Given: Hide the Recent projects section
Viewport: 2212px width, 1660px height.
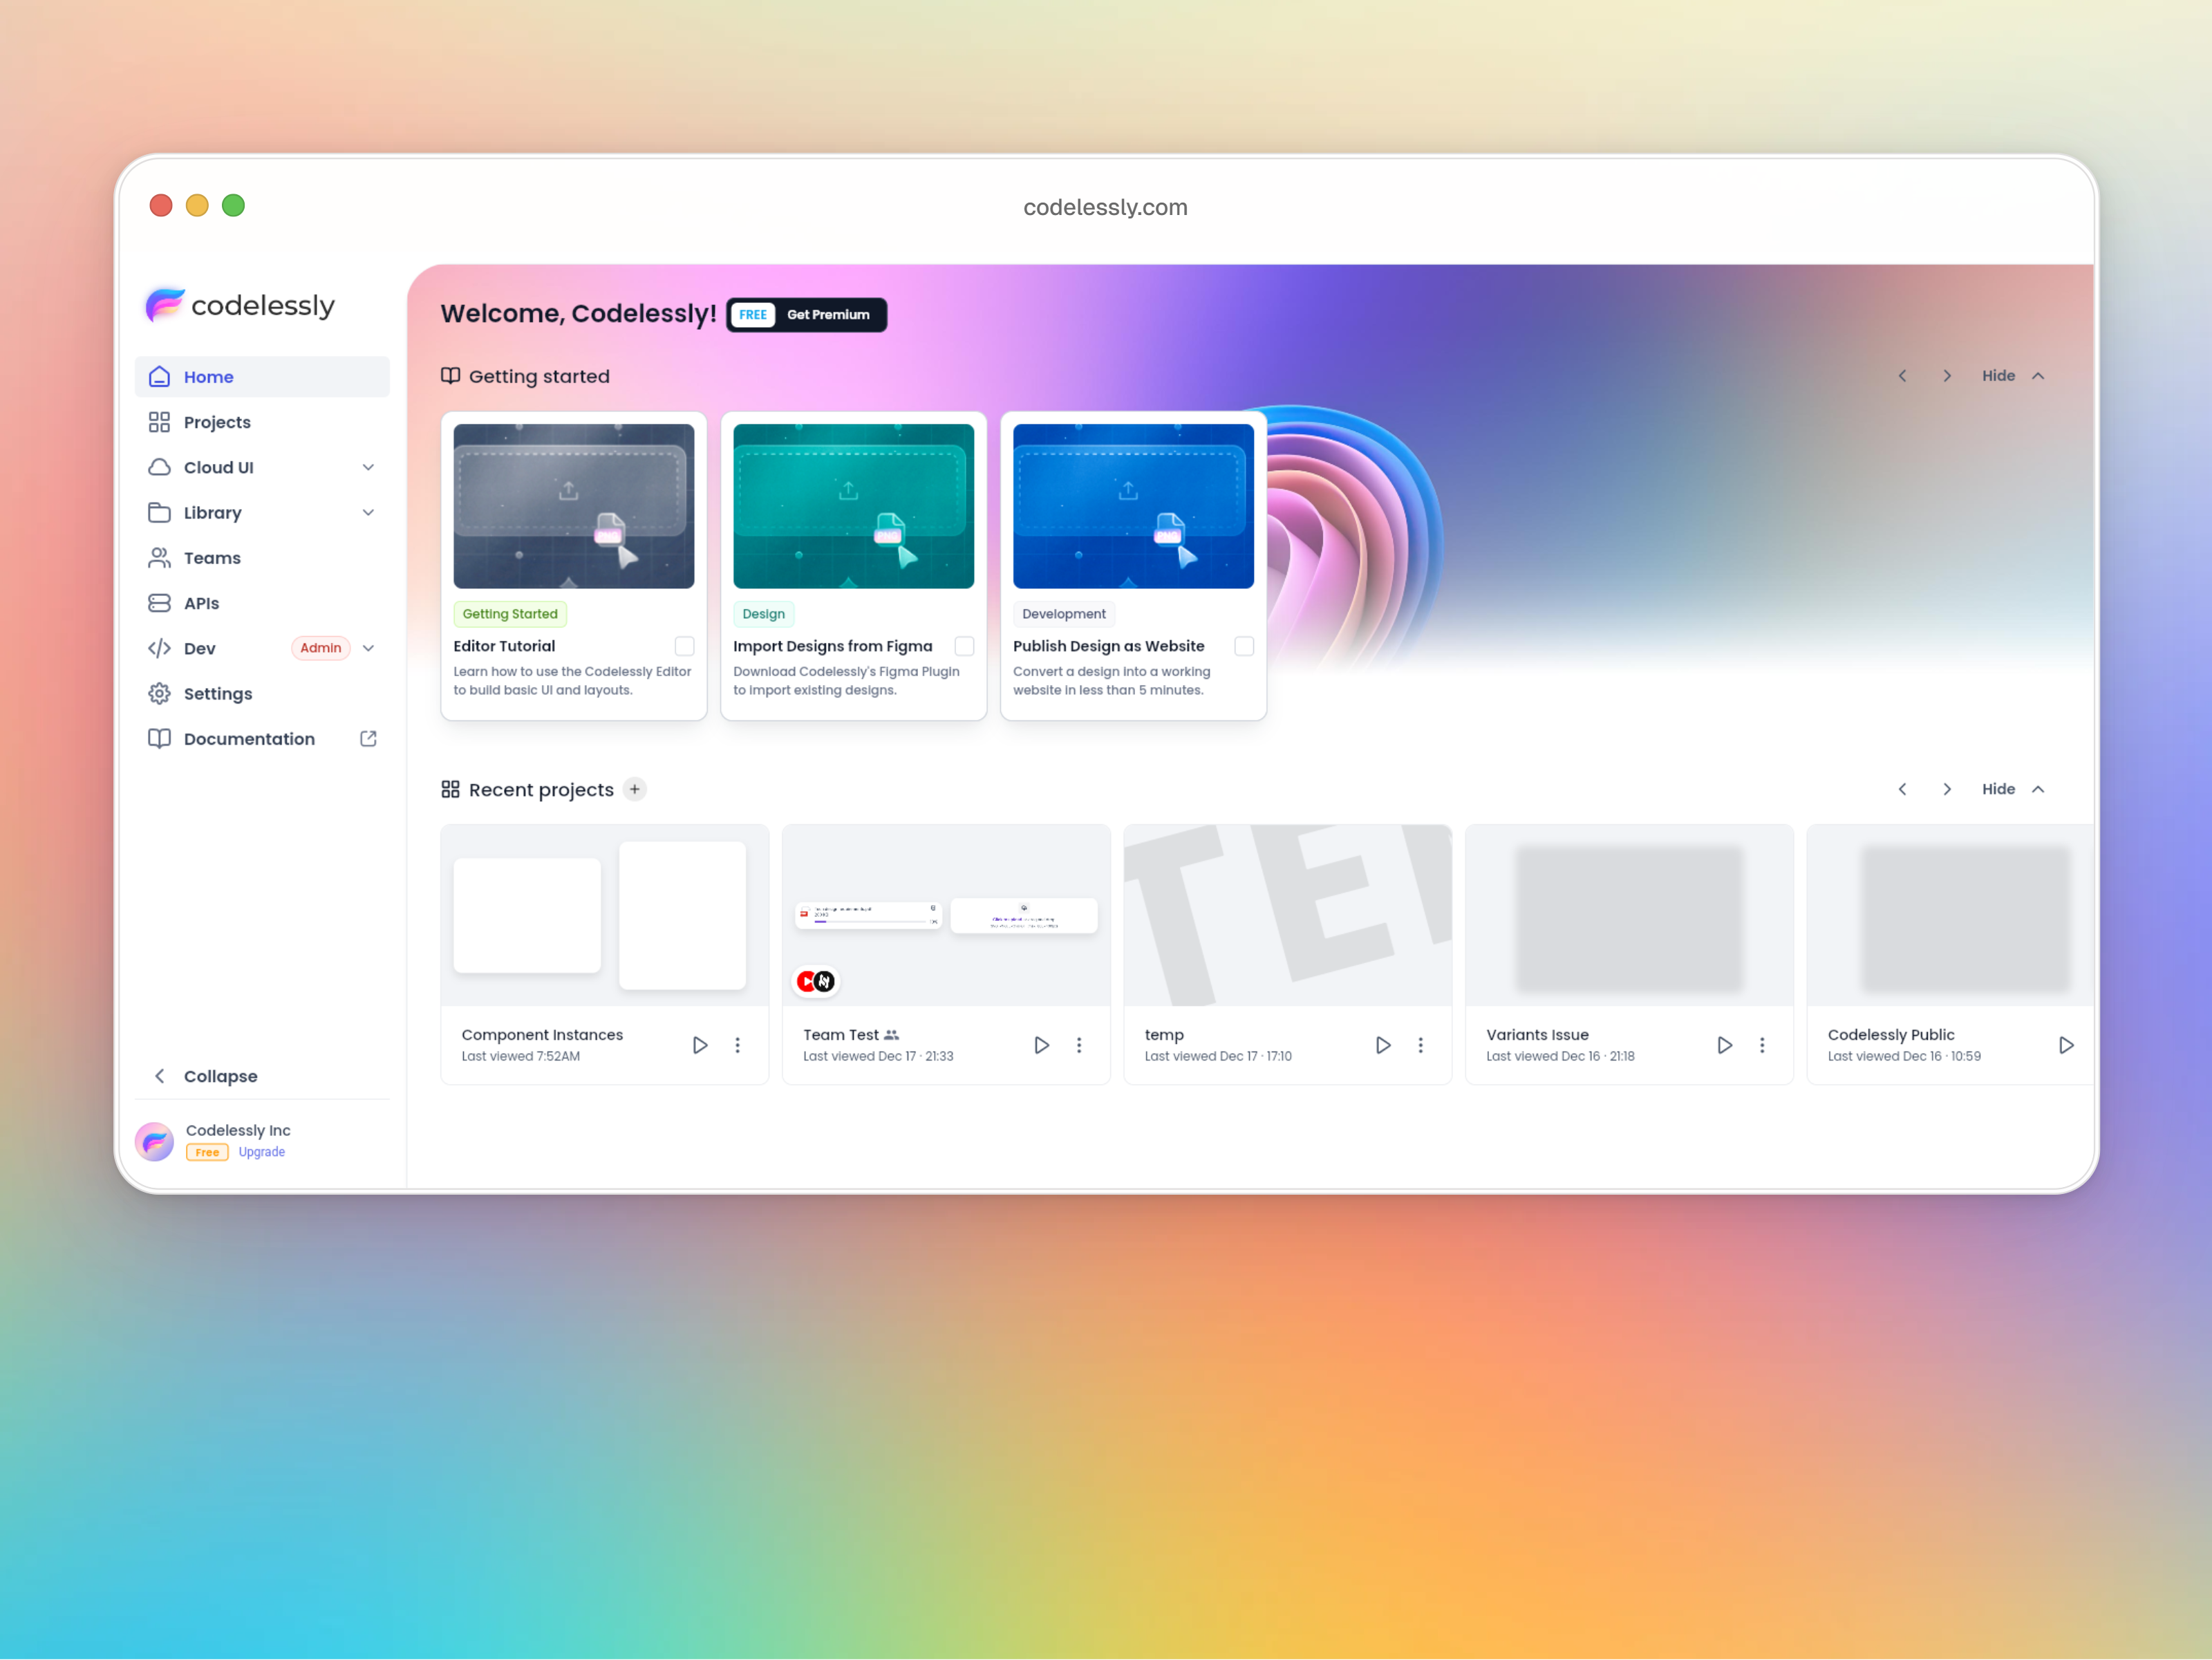Looking at the screenshot, I should pyautogui.click(x=2014, y=790).
